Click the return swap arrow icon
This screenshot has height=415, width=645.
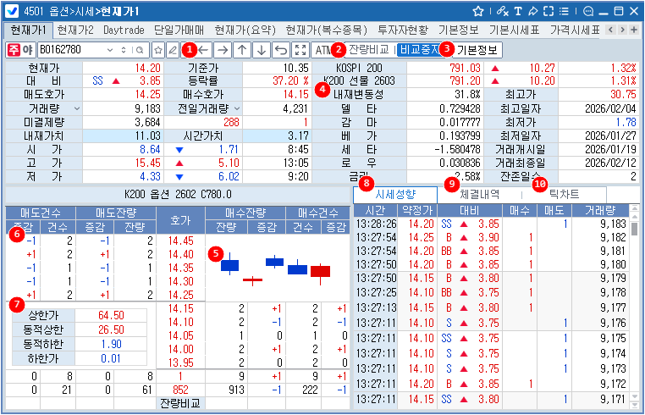pos(281,50)
